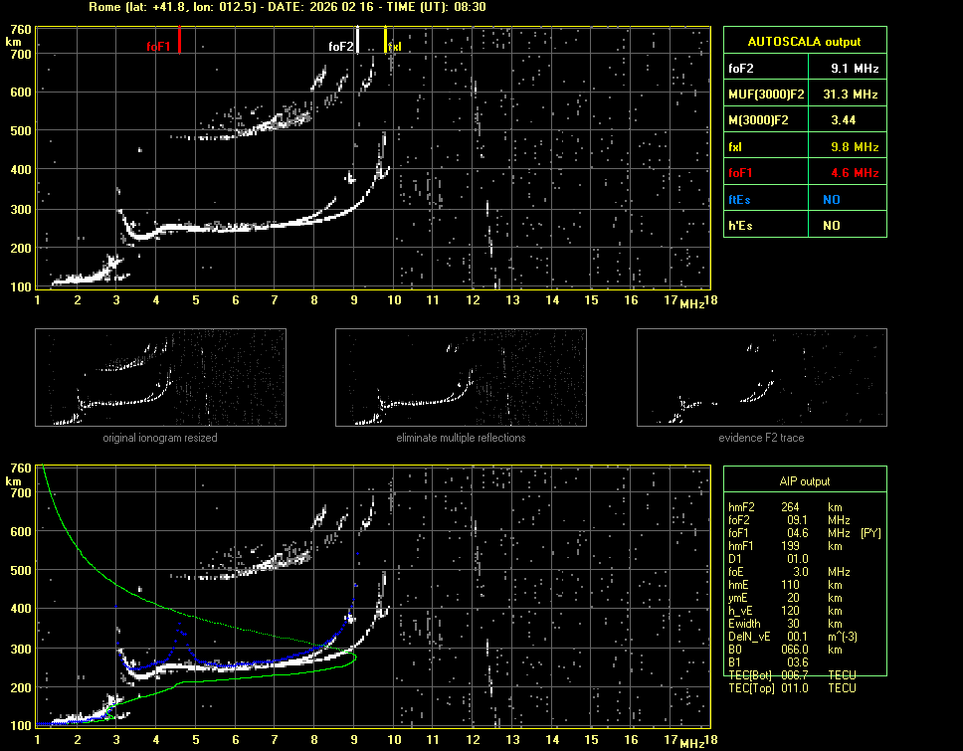
Task: Select the blue ftEs row label
Action: (x=741, y=199)
